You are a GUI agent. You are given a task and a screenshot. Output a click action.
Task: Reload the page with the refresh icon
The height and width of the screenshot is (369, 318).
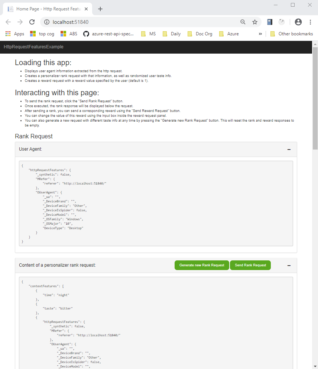(32, 22)
